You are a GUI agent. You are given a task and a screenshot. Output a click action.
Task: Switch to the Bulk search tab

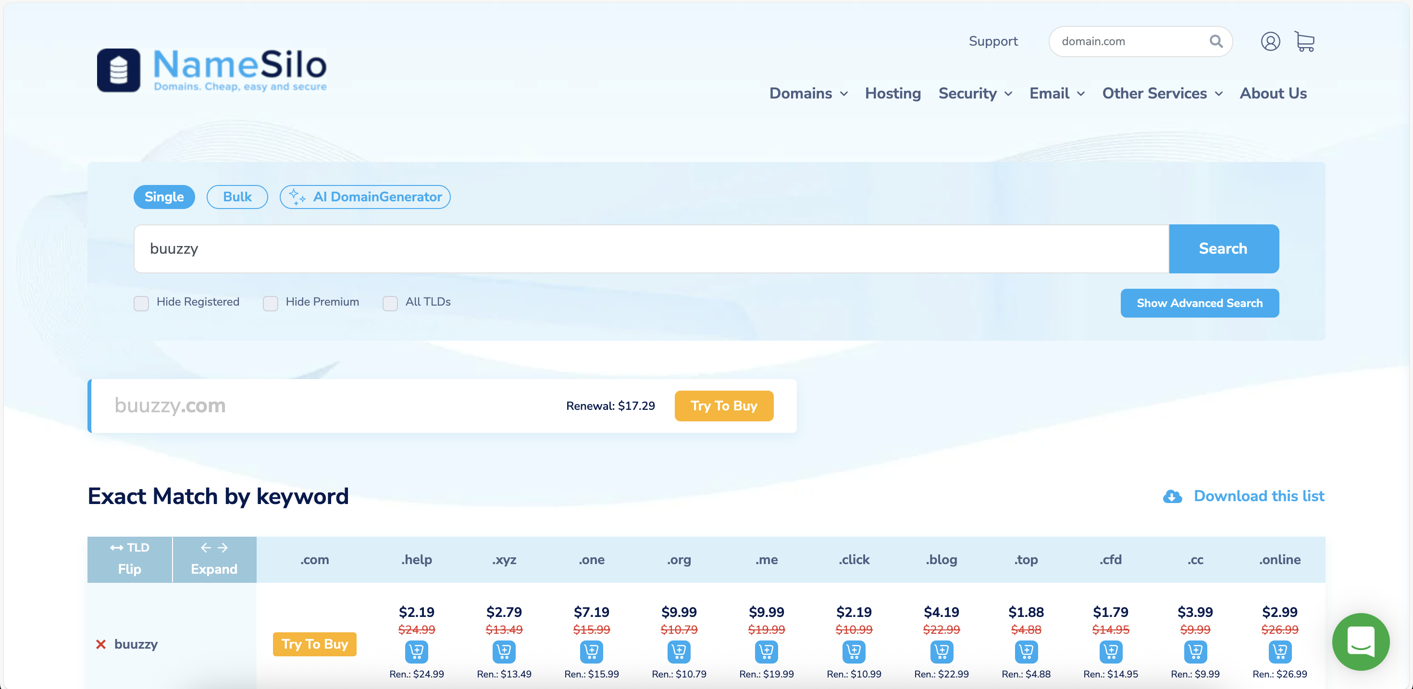coord(237,197)
